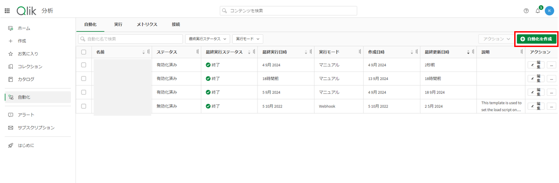Viewport: 559px width, 183px height.
Task: Open the app launcher grid icon
Action: click(x=7, y=10)
